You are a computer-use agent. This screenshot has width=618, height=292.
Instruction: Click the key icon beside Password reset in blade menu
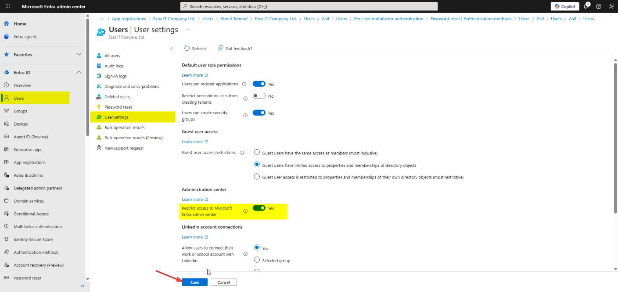tap(99, 107)
